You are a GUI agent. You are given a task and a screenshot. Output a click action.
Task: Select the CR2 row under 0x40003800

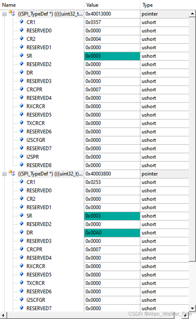[x=94, y=199]
